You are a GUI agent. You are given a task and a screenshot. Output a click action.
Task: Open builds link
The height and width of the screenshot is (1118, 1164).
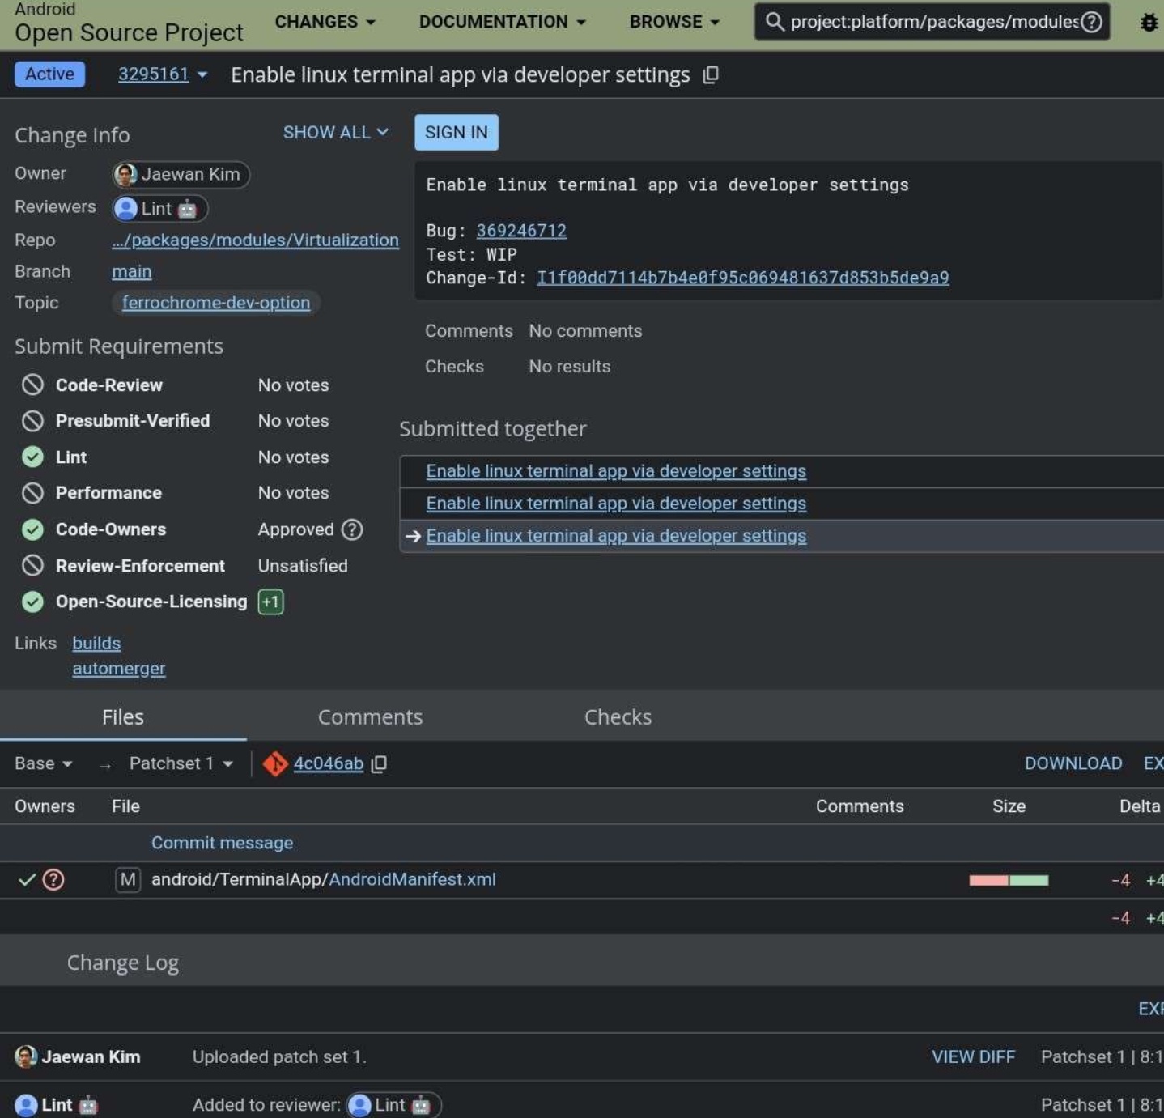[x=96, y=644]
